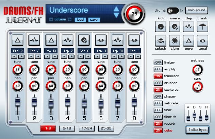Click channel 2 thip waveform pad icon
The width and height of the screenshot is (215, 139).
click(34, 40)
